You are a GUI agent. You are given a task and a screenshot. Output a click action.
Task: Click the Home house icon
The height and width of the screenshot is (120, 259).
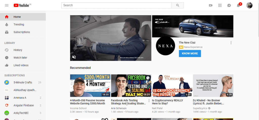pyautogui.click(x=7, y=17)
